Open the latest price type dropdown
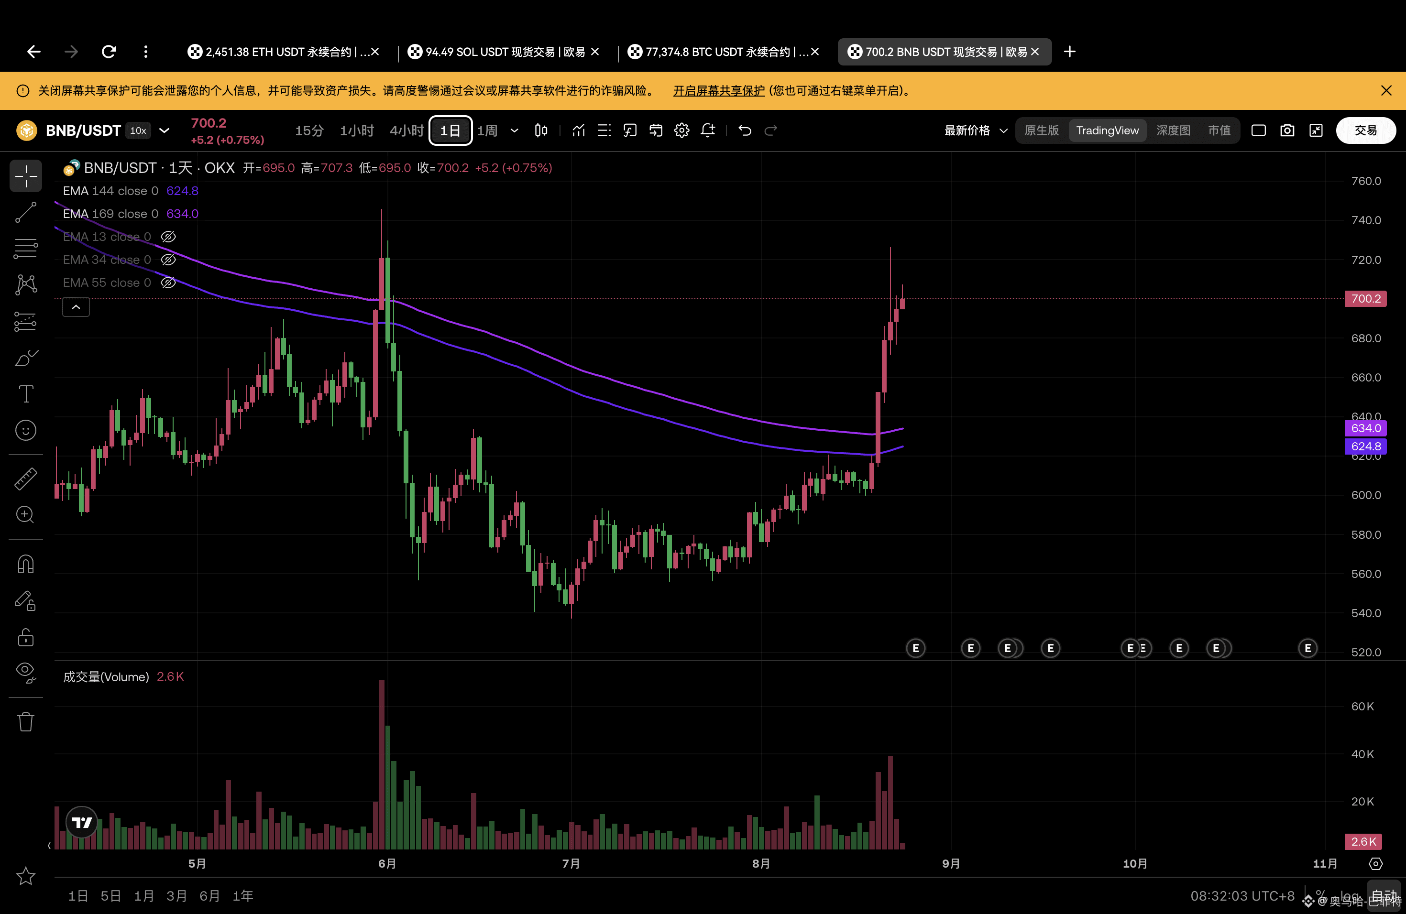1406x914 pixels. tap(975, 131)
